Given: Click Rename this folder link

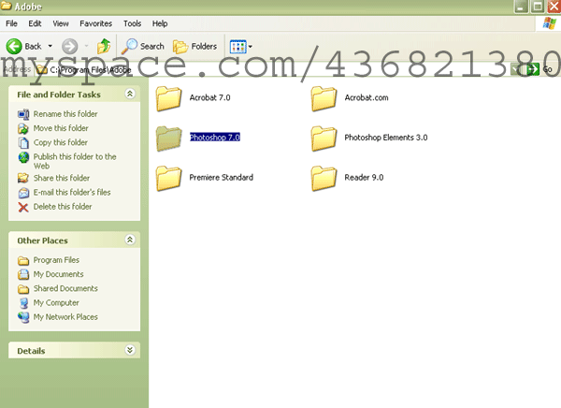Looking at the screenshot, I should pyautogui.click(x=64, y=114).
